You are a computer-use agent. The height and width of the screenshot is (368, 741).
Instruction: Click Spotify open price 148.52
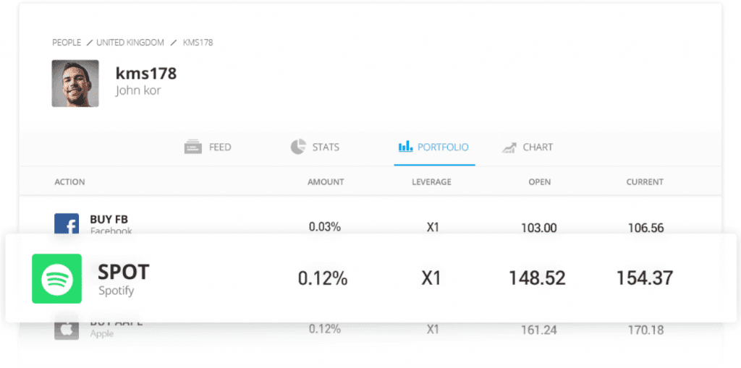coord(537,278)
